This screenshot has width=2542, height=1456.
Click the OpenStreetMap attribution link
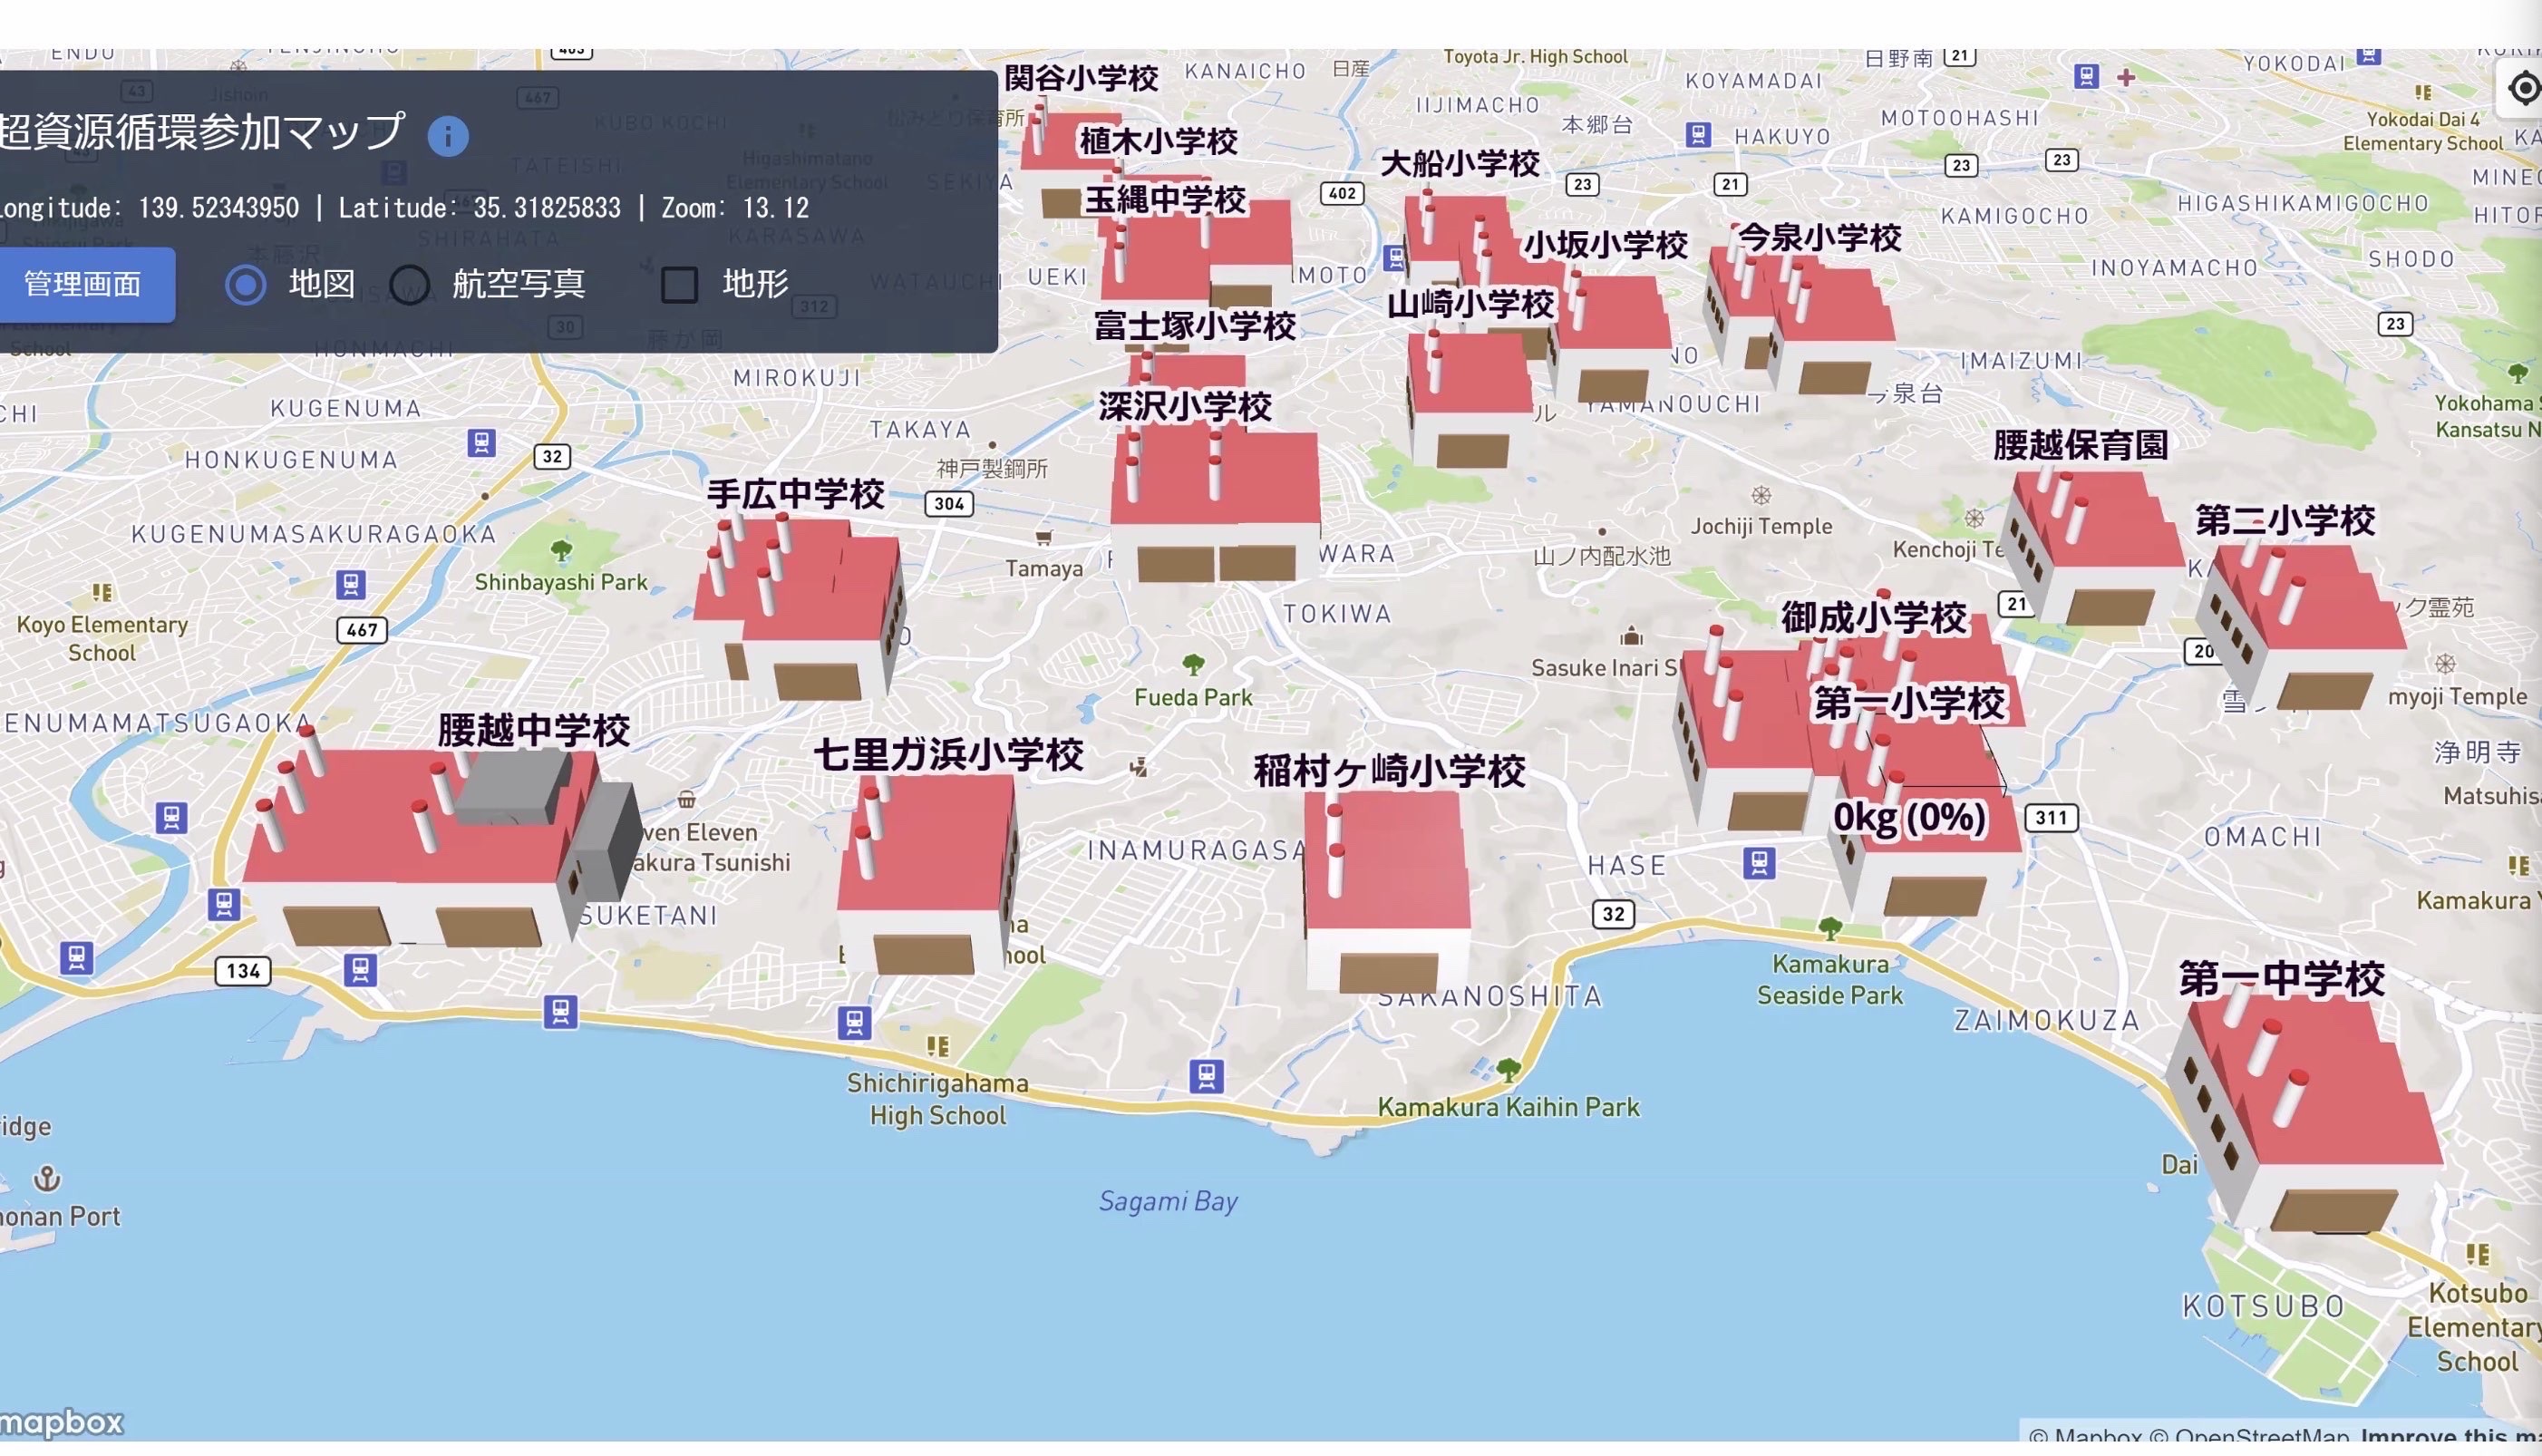(2263, 1437)
